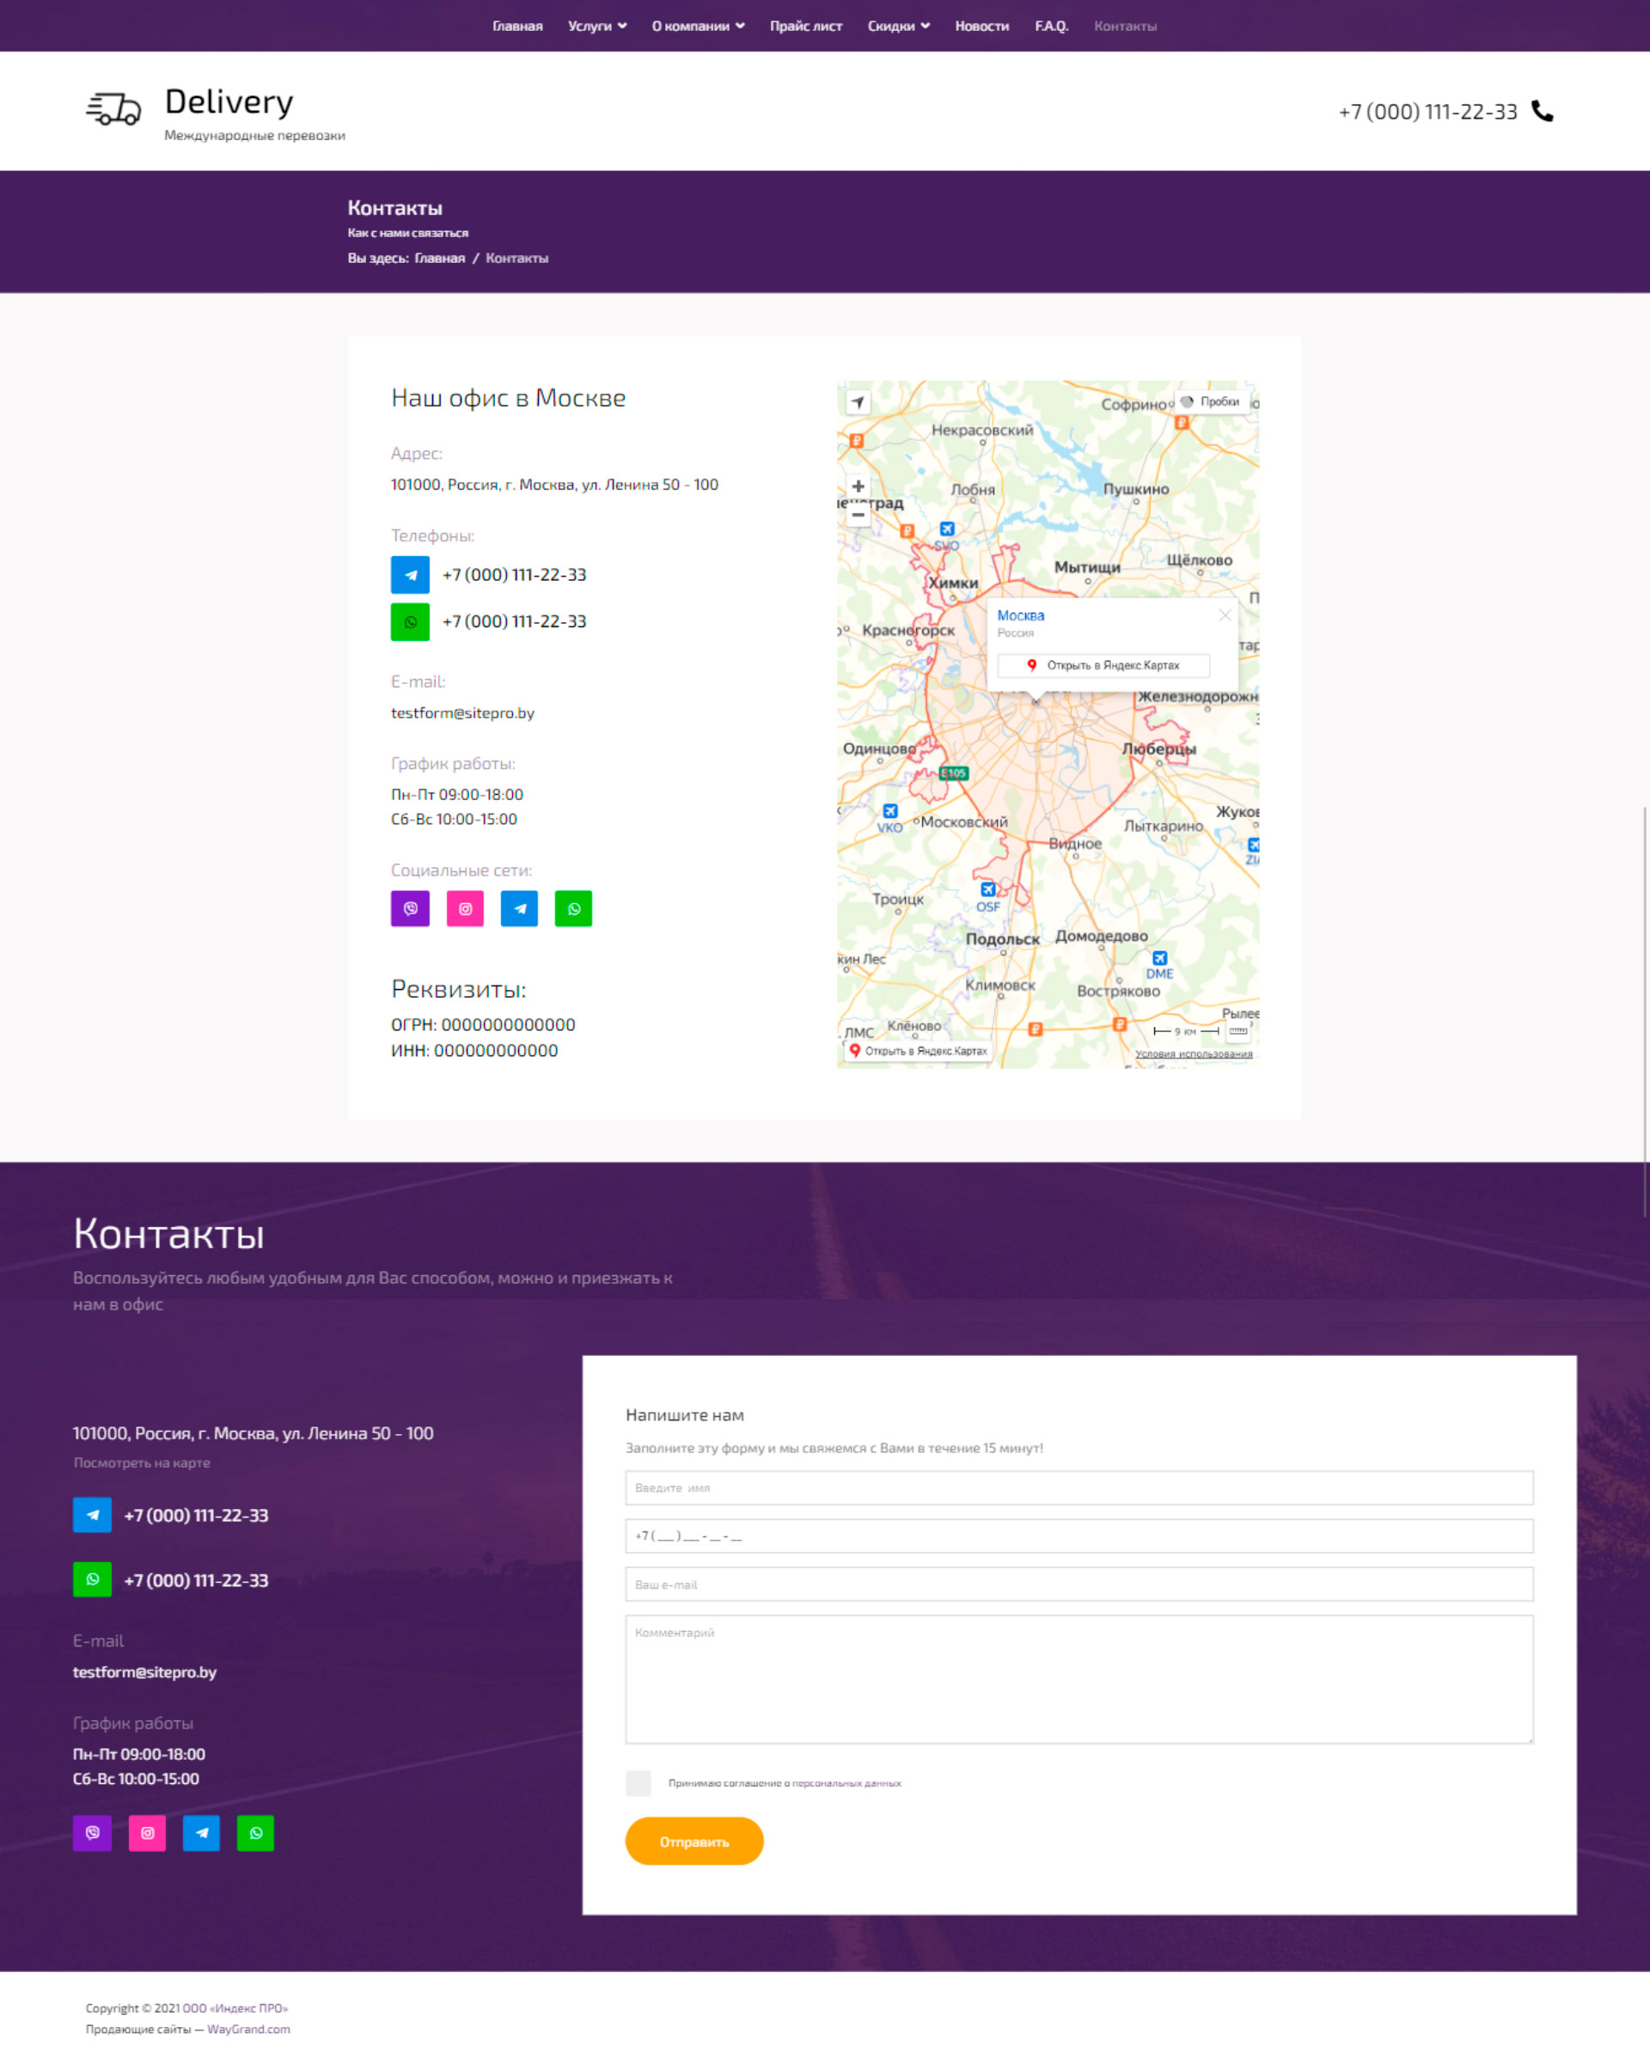Open Instagram icon under Социальные сети
This screenshot has width=1650, height=2064.
coord(464,908)
